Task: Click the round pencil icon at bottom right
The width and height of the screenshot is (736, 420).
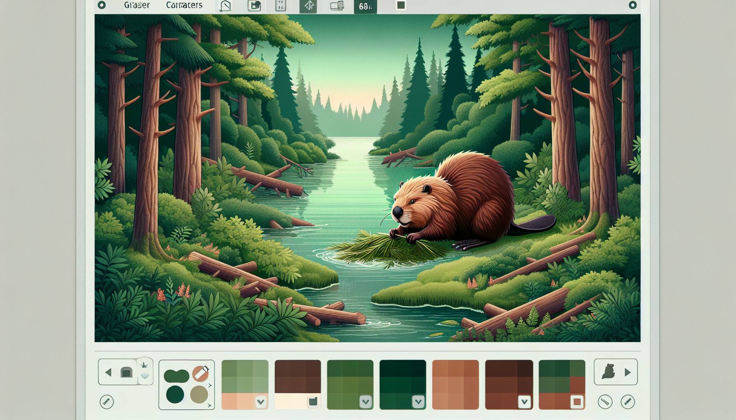Action: point(628,402)
